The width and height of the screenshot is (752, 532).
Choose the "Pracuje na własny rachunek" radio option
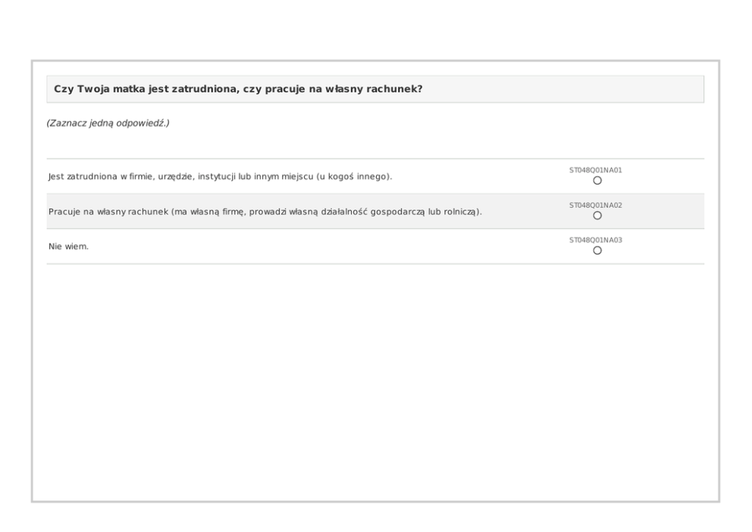tap(597, 216)
